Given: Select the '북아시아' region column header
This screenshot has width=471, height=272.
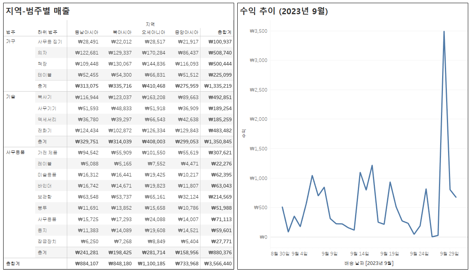Looking at the screenshot, I should pyautogui.click(x=122, y=32).
